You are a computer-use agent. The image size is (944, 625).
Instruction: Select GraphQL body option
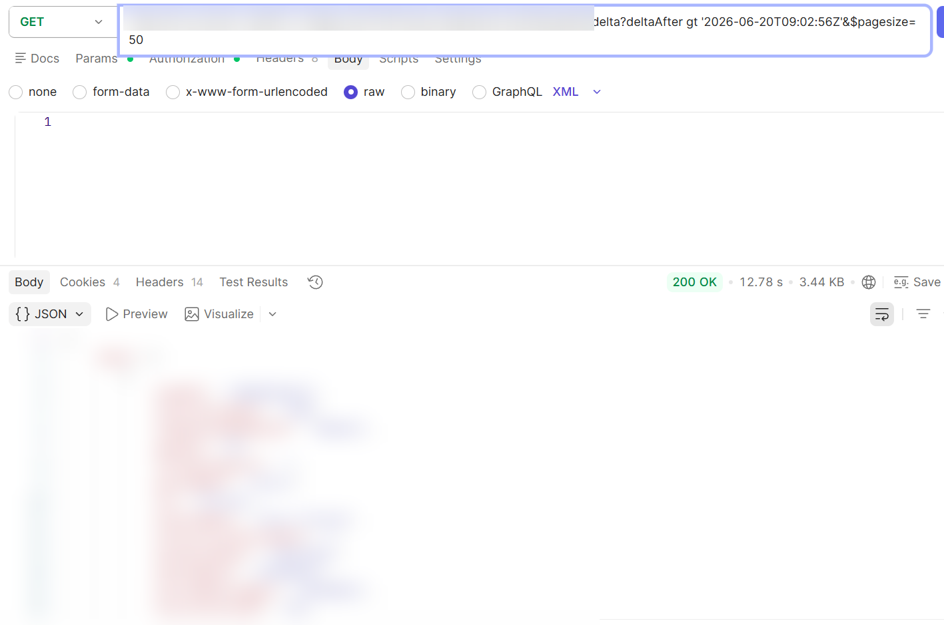click(x=479, y=92)
